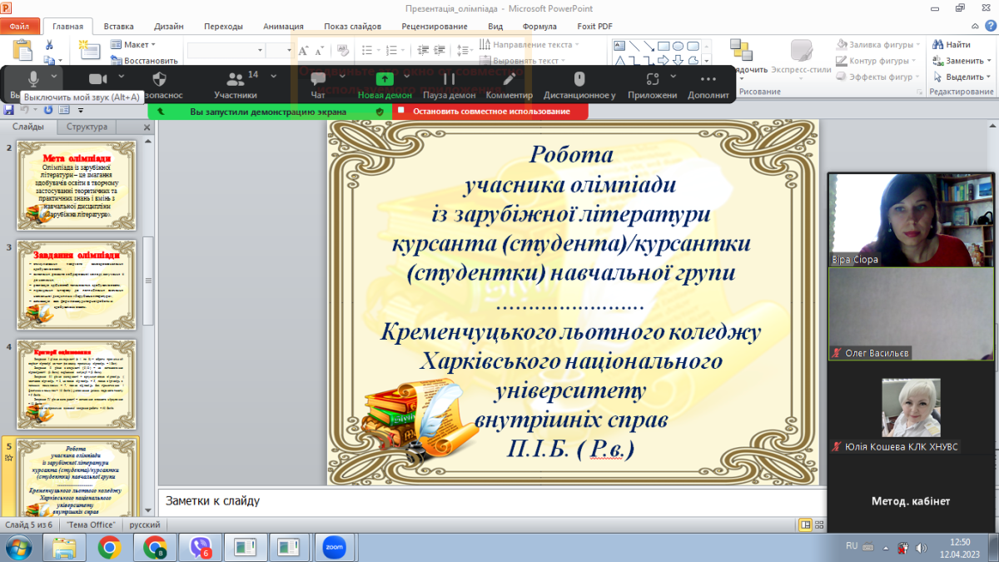Mute microphone in Zoom toolbar
This screenshot has width=999, height=562.
33,78
